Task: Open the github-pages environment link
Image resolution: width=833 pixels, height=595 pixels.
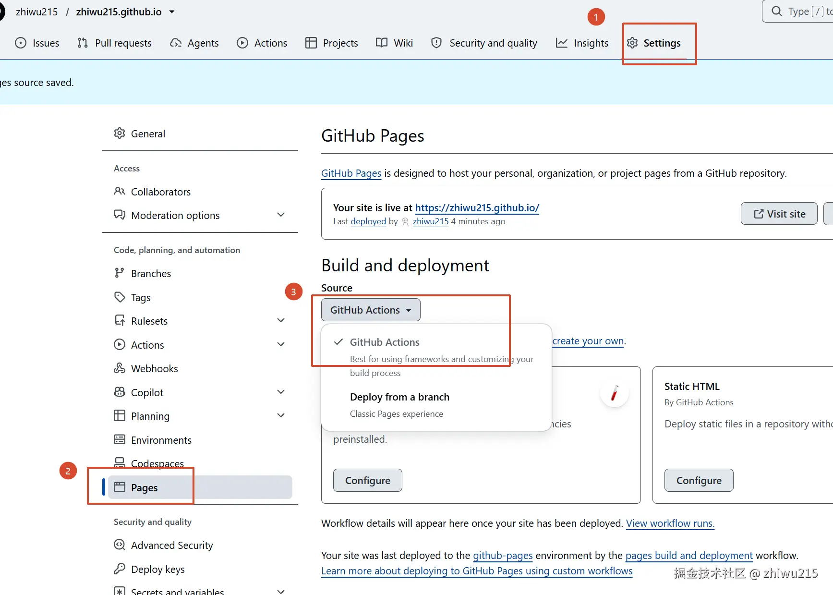Action: [x=503, y=556]
